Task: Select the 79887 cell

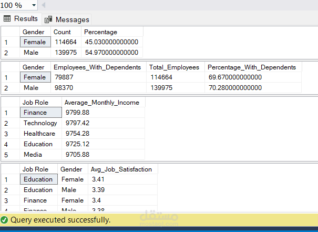Action: point(99,77)
